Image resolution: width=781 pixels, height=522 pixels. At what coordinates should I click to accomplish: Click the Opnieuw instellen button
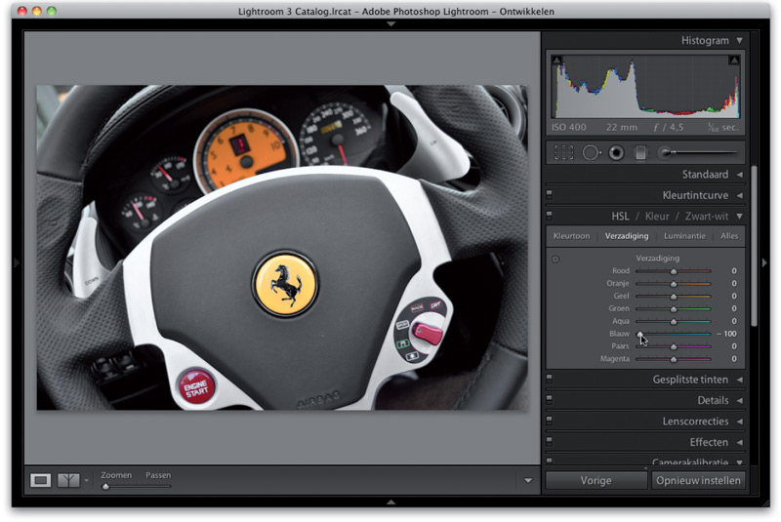coord(698,481)
